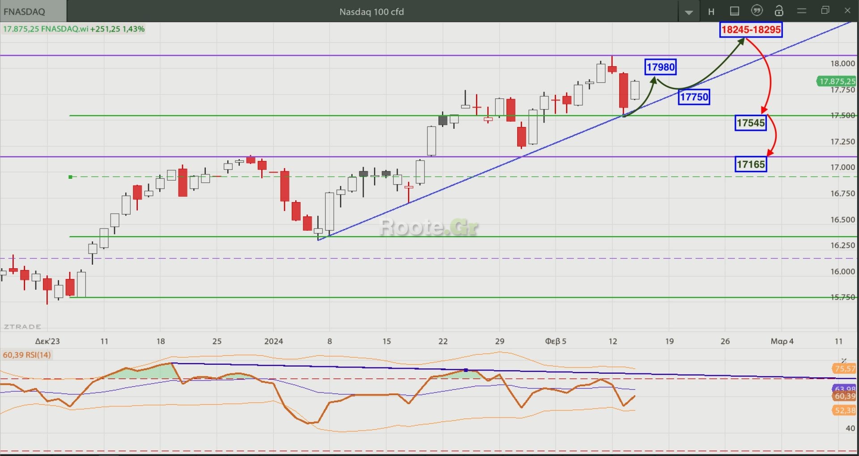Select the 17545 price annotation box
Viewport: 859px width, 456px height.
750,123
